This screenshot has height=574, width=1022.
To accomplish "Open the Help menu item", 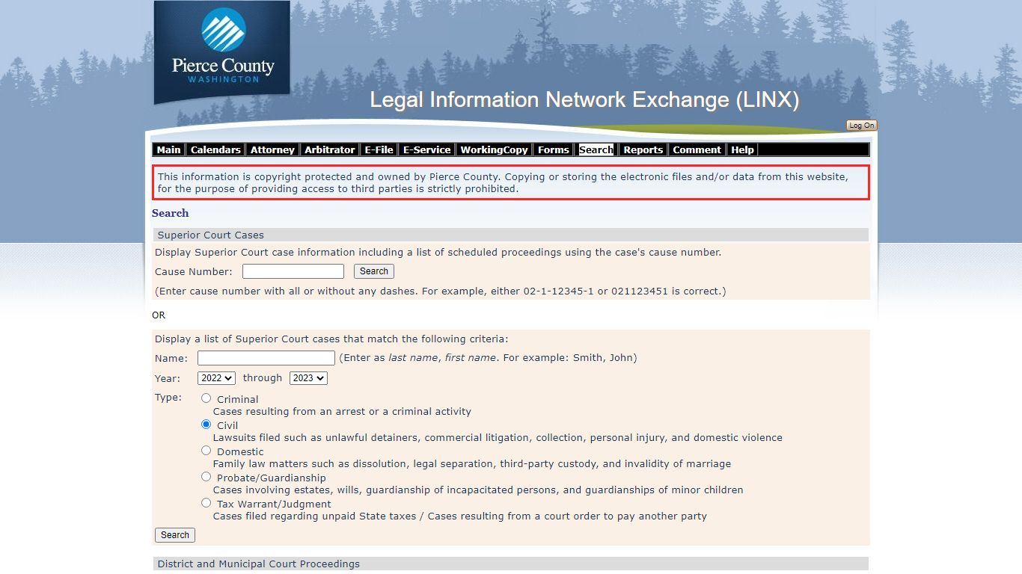I will [x=742, y=149].
